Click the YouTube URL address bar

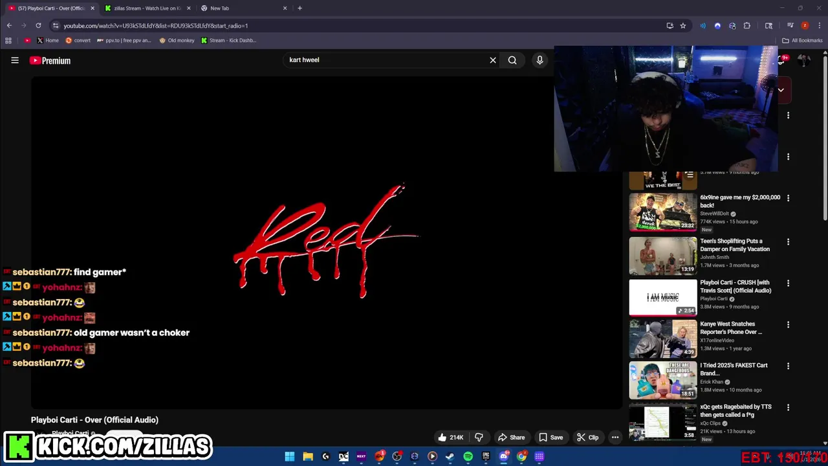click(x=362, y=25)
